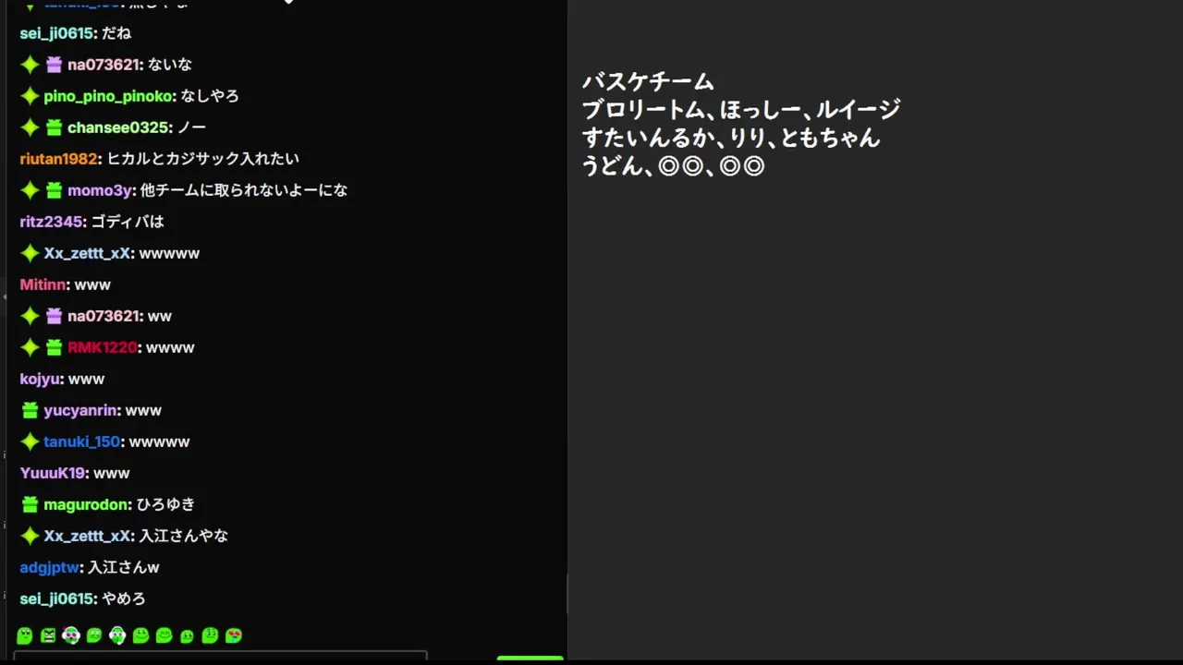Click green gift badge next to magurodon

click(x=30, y=504)
